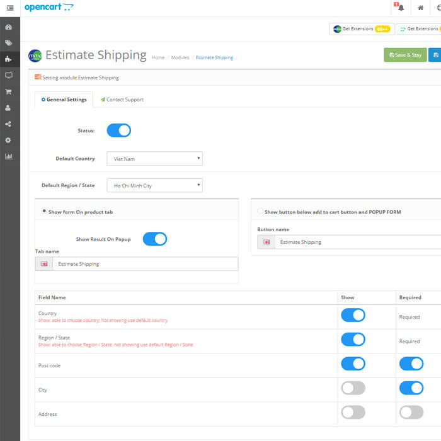441x441 pixels.
Task: Expand the Default Region / State dropdown
Action: pos(154,186)
